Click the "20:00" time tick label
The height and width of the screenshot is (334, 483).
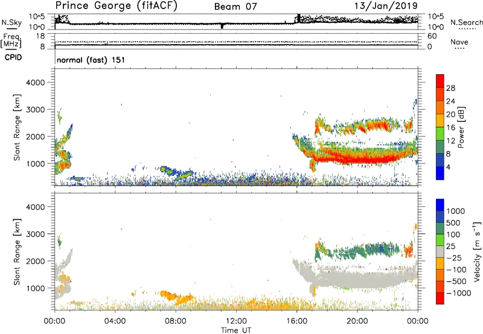[357, 321]
